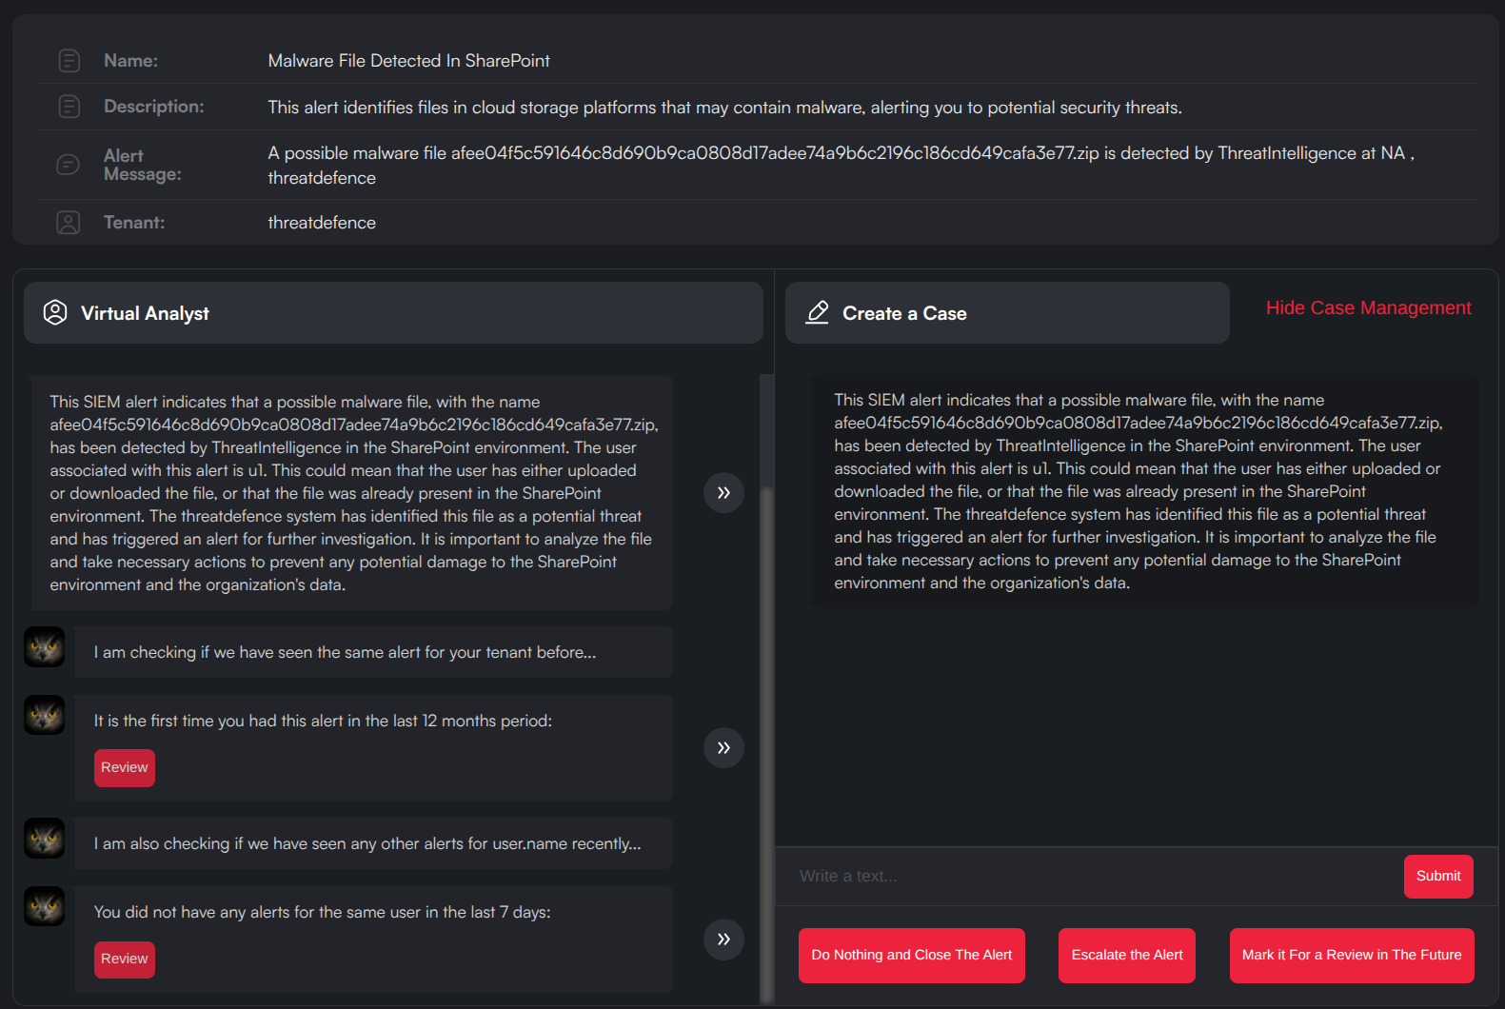
Task: Click the Create a Case pencil icon
Action: click(x=818, y=313)
